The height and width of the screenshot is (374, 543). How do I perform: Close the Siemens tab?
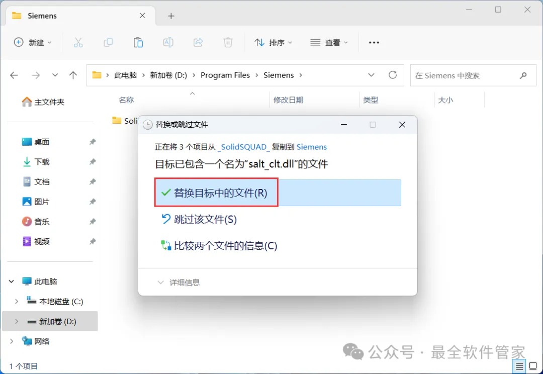click(x=142, y=16)
